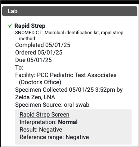
Task: Select the Result: Negative line
Action: 41,130
